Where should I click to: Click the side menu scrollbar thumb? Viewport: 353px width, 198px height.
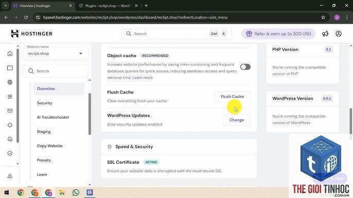point(90,114)
